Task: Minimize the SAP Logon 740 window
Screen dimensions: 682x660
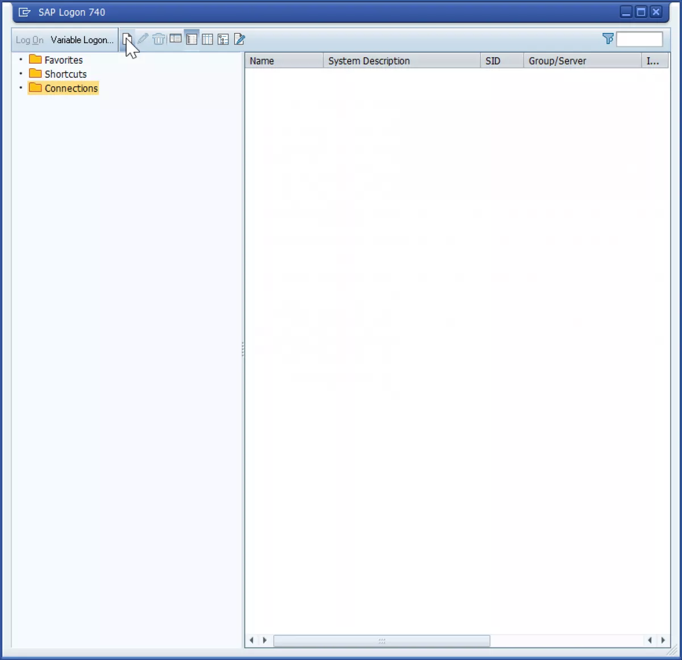Action: point(626,12)
